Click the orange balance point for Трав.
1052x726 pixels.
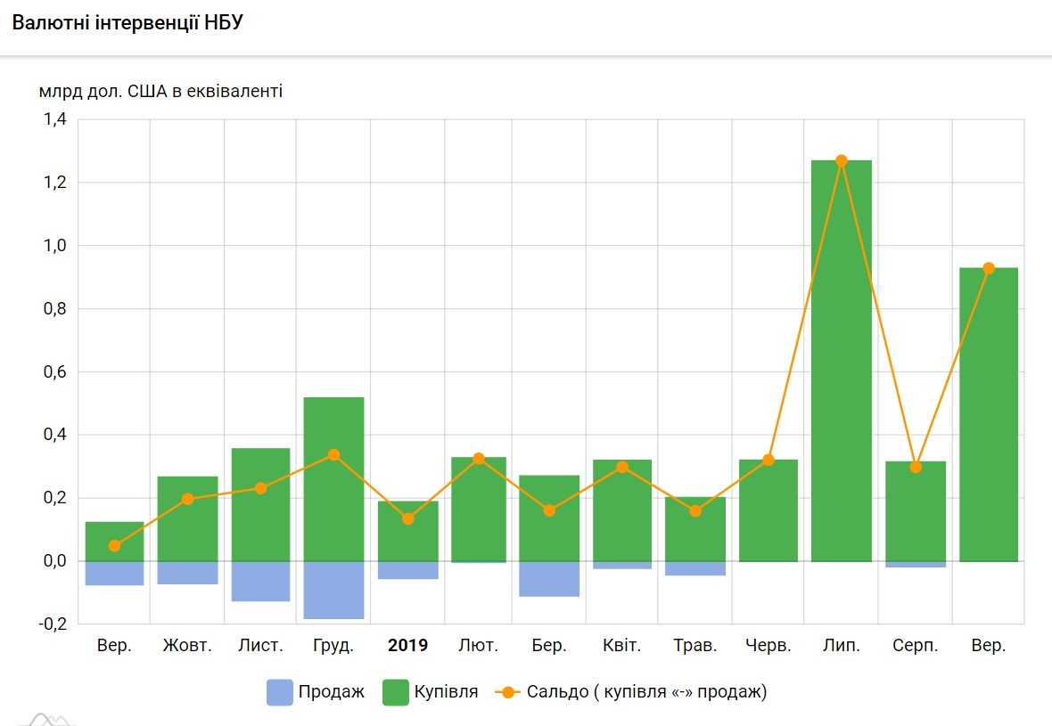(695, 510)
